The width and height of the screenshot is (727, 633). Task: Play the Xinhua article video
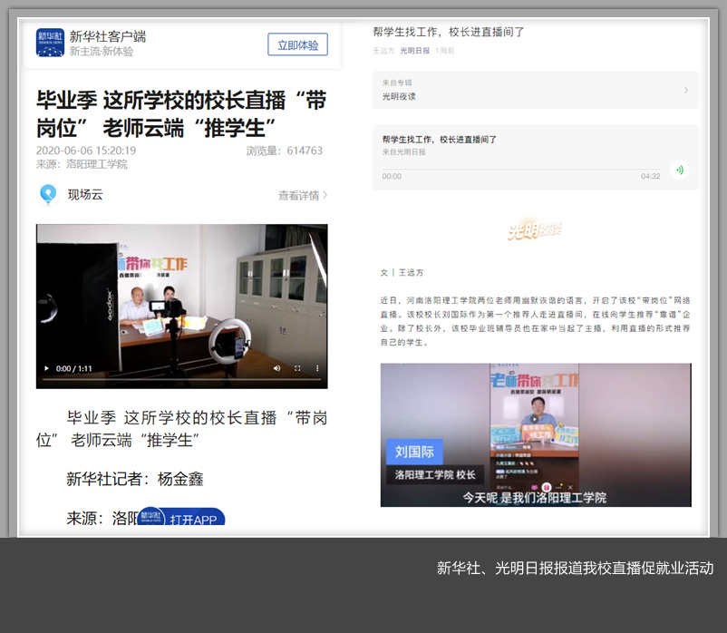click(x=46, y=369)
